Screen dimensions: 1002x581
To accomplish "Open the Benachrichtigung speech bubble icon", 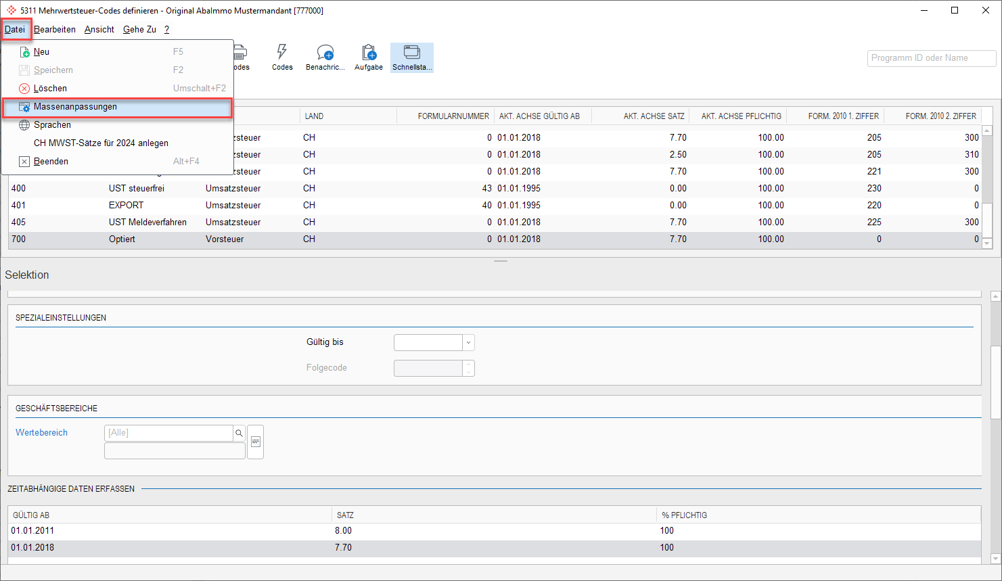I will (325, 57).
